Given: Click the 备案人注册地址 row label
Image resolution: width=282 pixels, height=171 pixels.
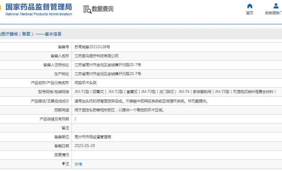Looking at the screenshot, I should click(56, 65).
